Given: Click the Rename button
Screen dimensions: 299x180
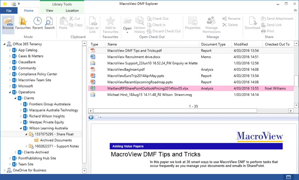Looking at the screenshot, I should (231, 18).
